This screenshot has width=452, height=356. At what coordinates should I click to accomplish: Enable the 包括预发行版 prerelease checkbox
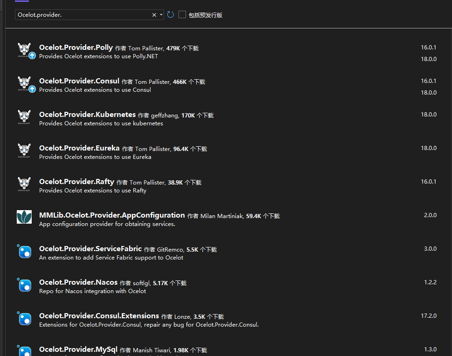pyautogui.click(x=182, y=15)
